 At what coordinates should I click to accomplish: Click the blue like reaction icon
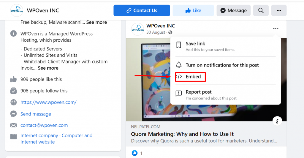coord(134,153)
